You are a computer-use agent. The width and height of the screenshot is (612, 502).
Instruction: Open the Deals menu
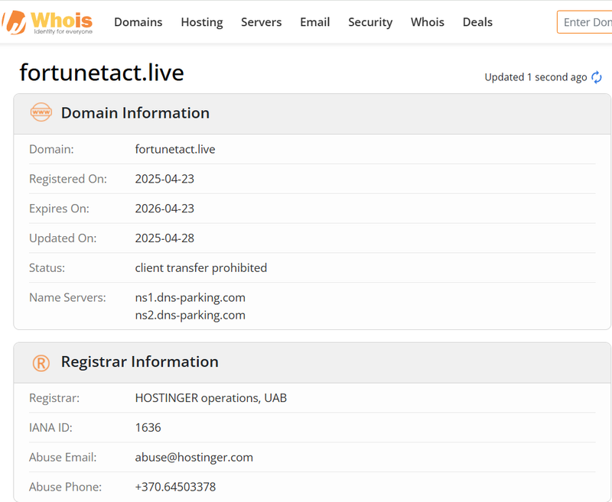click(477, 22)
